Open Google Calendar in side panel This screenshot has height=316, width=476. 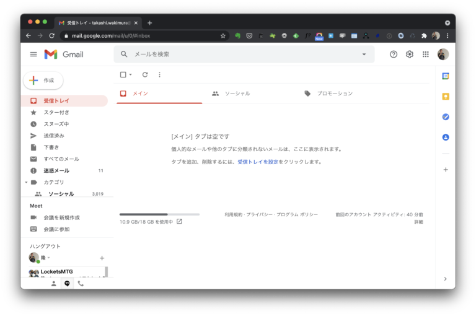(445, 76)
